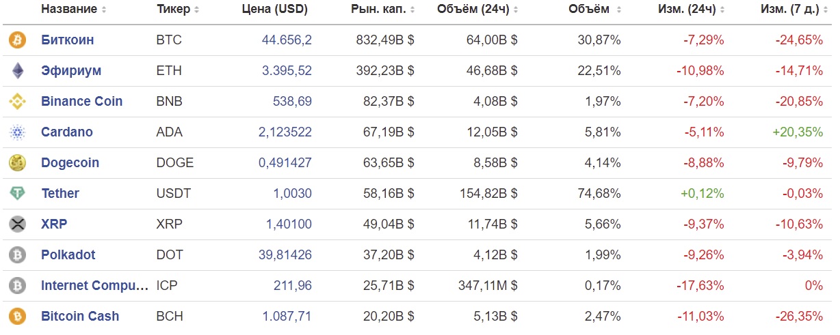Click the XRP black circle icon
This screenshot has width=840, height=335.
click(x=16, y=224)
